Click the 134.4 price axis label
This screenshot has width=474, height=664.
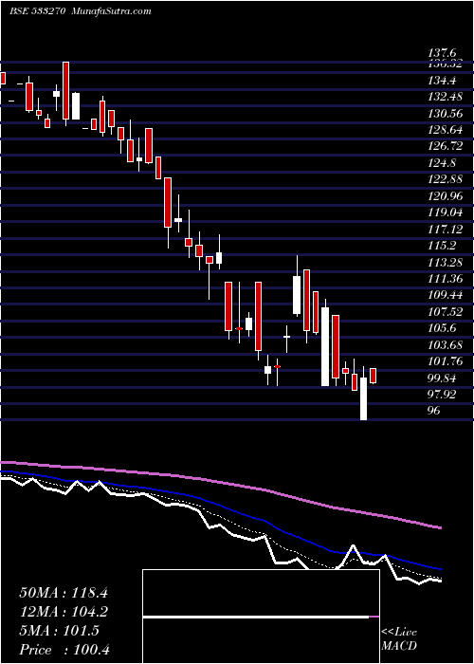point(442,80)
